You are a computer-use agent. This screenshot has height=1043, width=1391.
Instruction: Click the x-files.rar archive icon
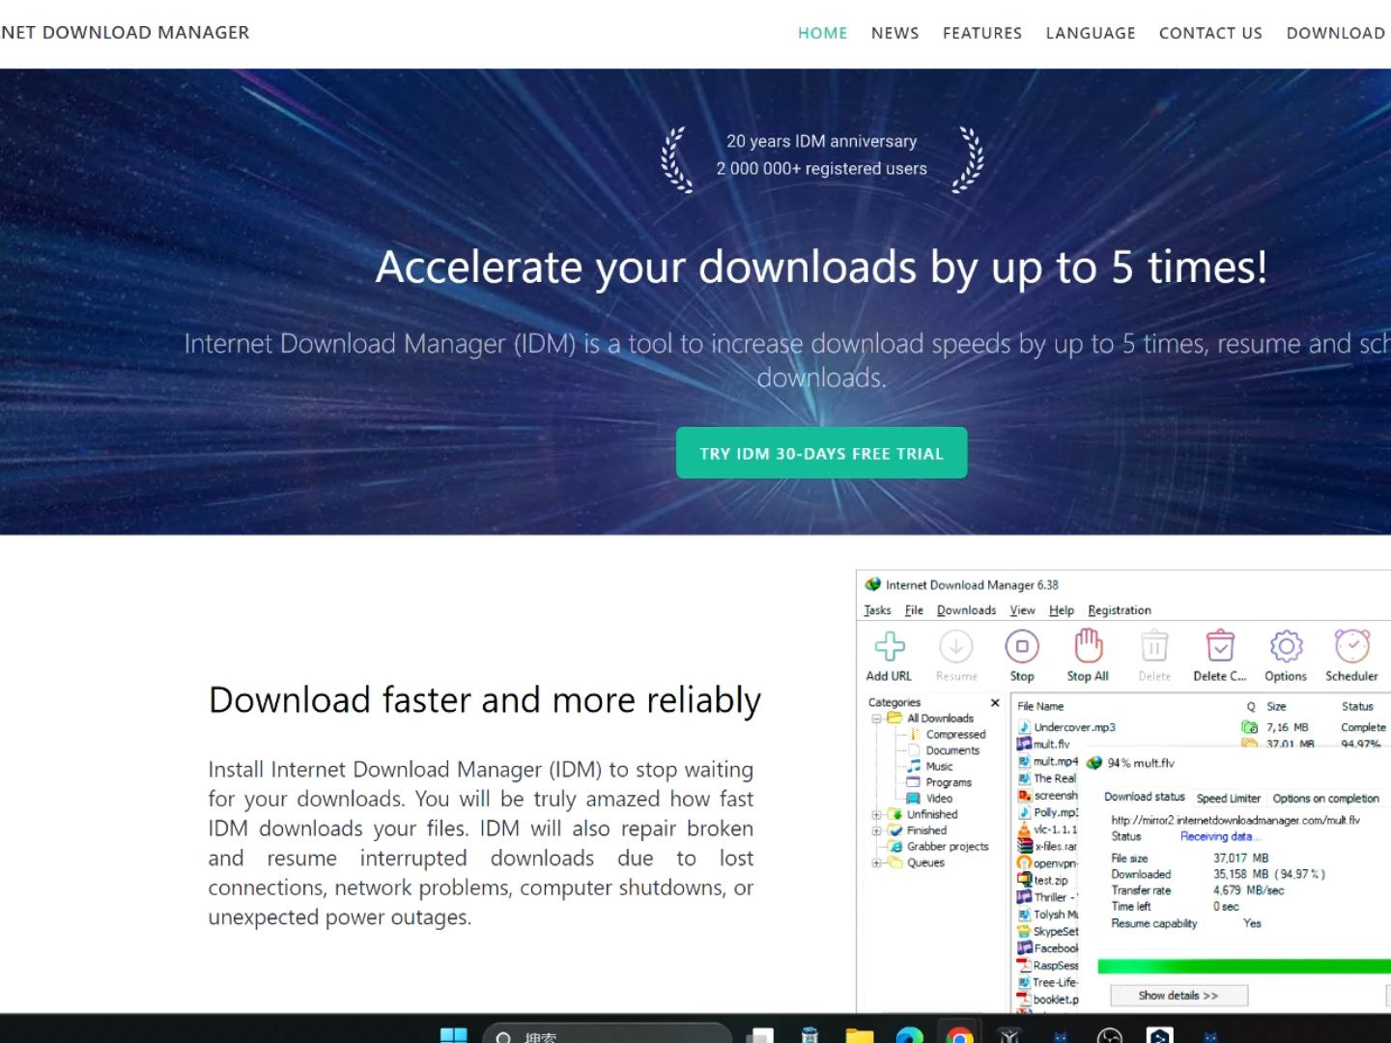1024,846
